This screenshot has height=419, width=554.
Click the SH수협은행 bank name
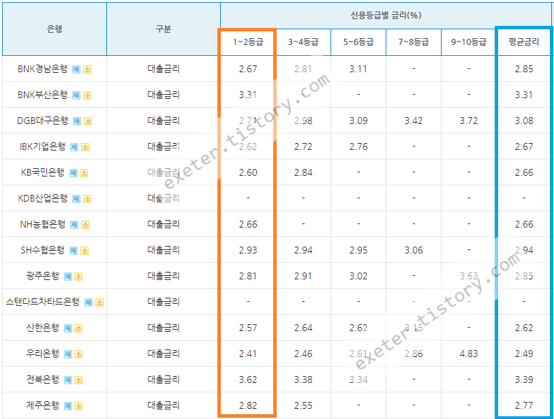tap(43, 250)
